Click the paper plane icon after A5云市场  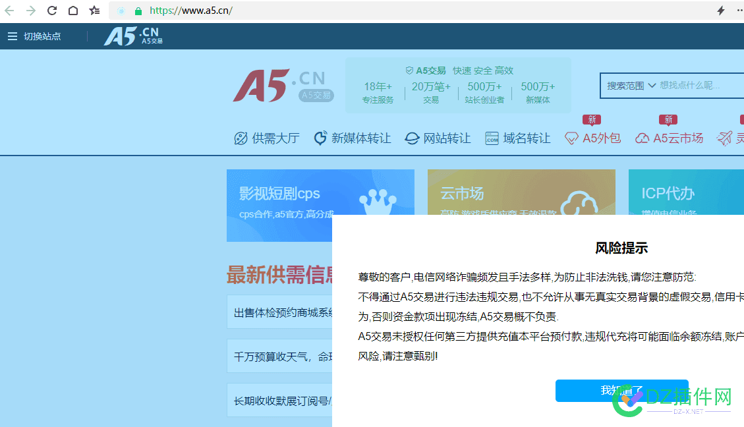point(724,138)
